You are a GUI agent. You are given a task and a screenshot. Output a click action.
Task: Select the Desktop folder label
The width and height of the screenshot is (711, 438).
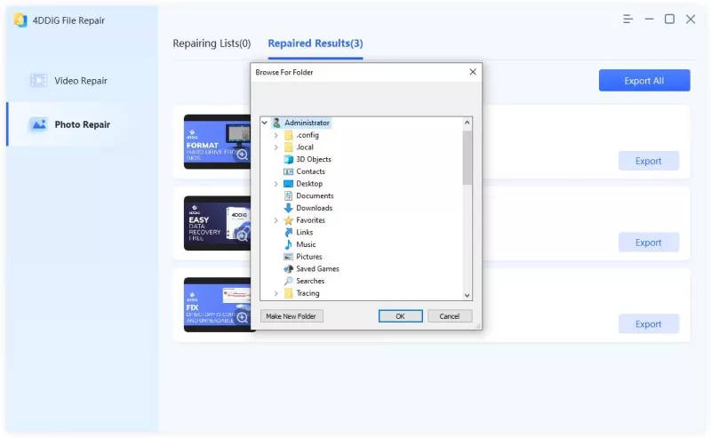309,184
